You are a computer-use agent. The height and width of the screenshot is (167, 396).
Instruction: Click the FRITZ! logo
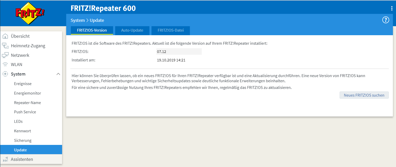tap(30, 13)
